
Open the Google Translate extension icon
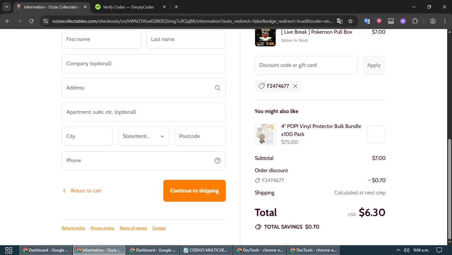pyautogui.click(x=367, y=21)
